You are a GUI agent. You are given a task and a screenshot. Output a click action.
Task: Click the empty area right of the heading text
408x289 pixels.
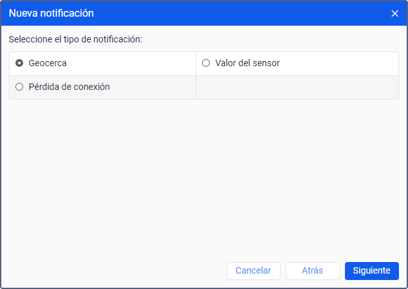270,40
